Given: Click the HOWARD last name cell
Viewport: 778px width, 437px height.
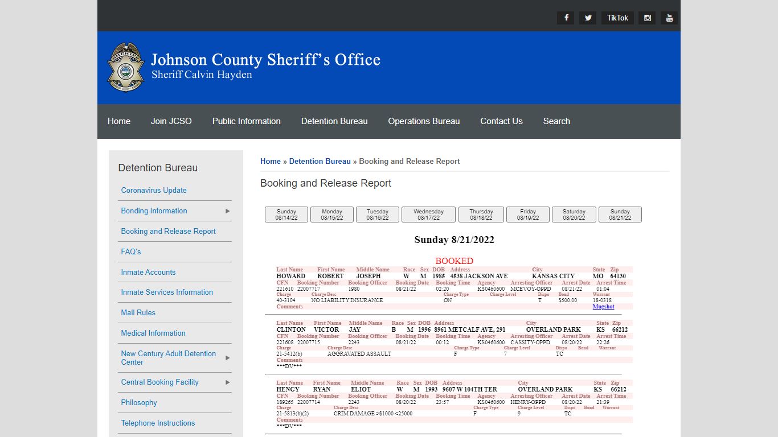Looking at the screenshot, I should click(x=290, y=276).
